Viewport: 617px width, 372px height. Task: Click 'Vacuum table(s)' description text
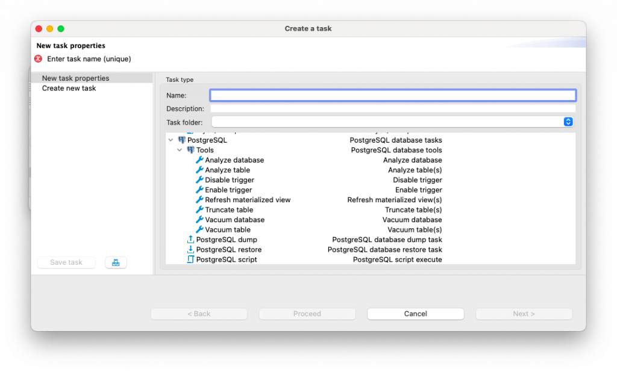pos(415,230)
